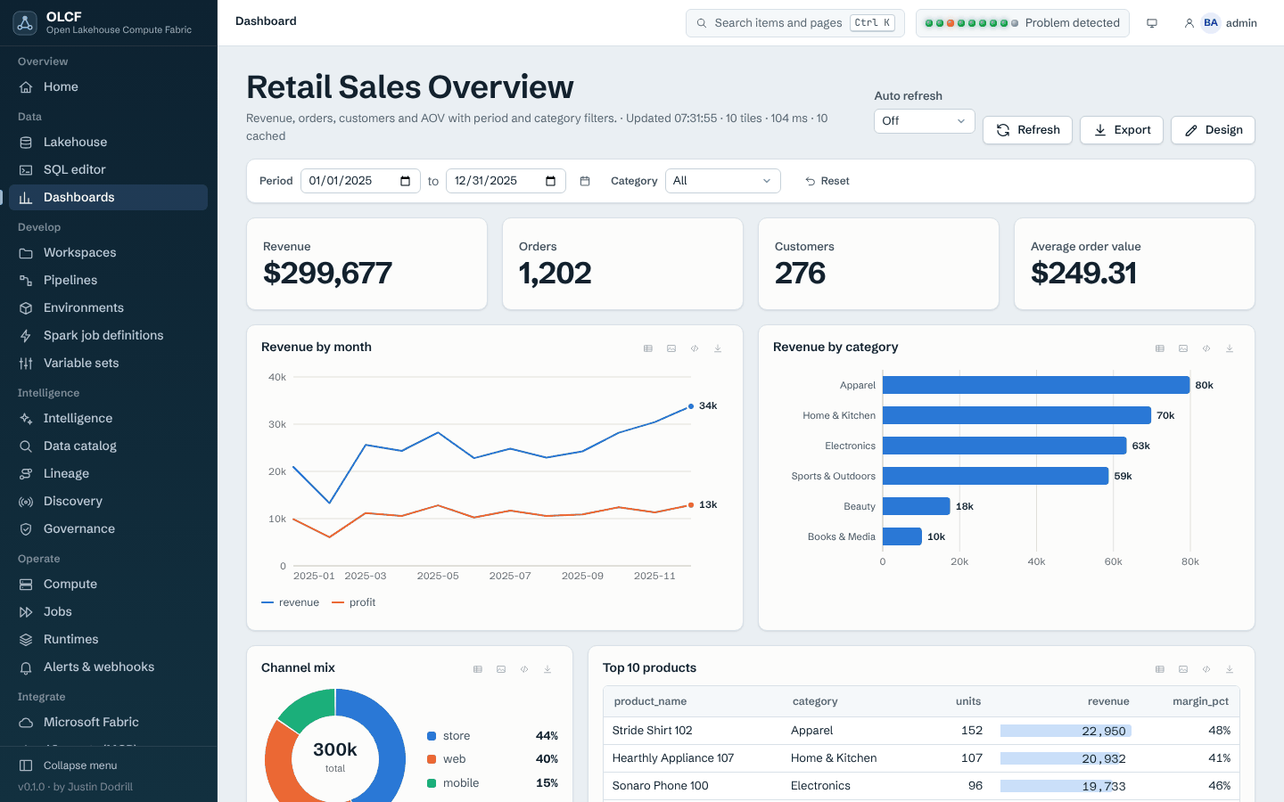Click the monitor icon in top bar
Screen dimensions: 1284x802
[1152, 23]
